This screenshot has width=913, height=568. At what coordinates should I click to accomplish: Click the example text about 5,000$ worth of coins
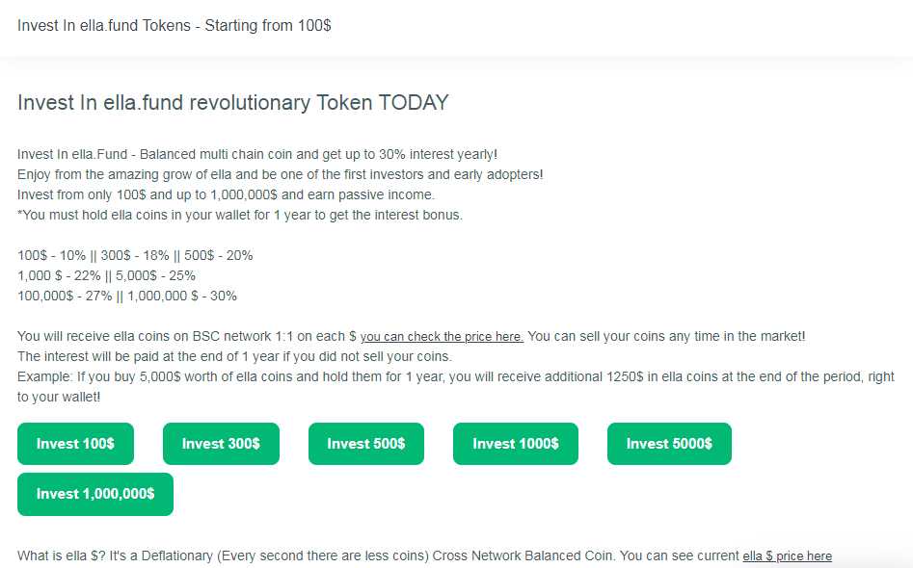[x=456, y=387]
